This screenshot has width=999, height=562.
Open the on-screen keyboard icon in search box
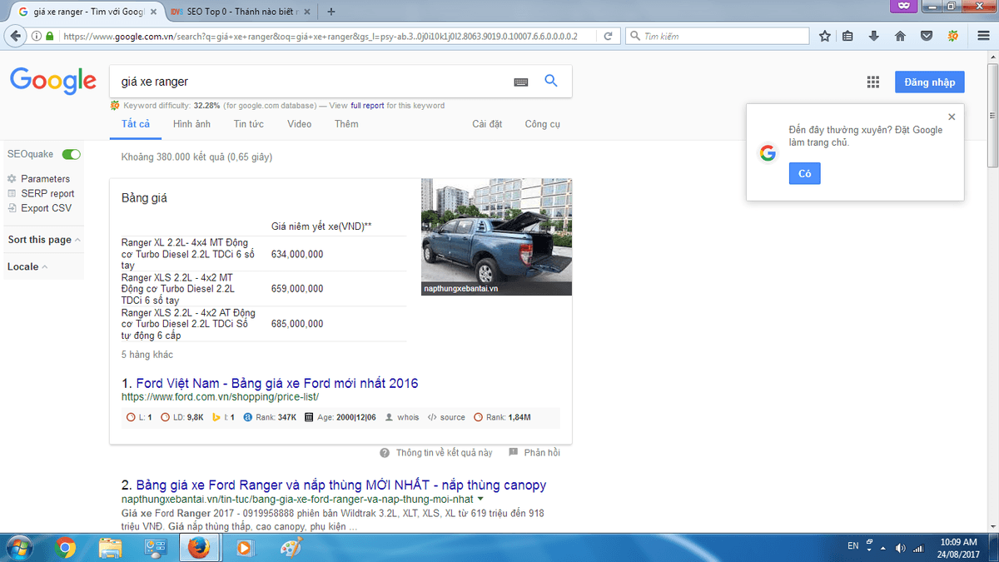(521, 82)
